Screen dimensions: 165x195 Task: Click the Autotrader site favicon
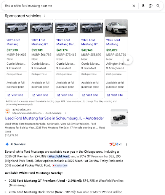point(8,111)
